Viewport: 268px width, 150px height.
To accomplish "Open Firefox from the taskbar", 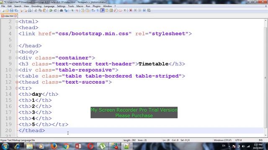I will (54, 146).
